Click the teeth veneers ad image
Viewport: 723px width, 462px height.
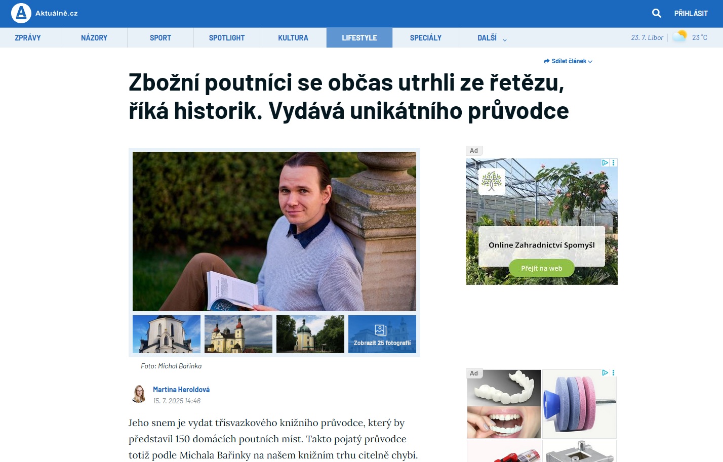504,404
